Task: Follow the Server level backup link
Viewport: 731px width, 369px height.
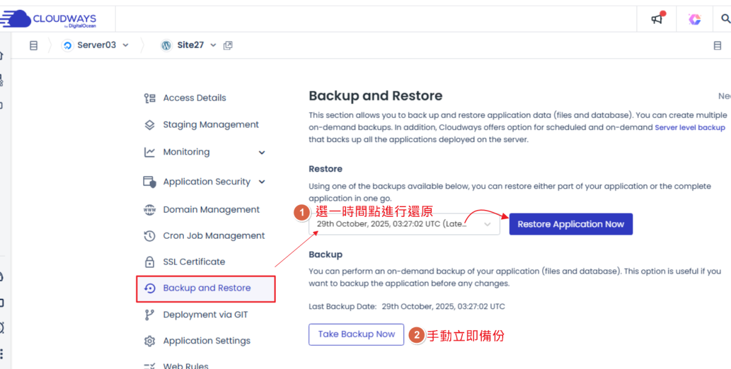Action: pos(690,128)
